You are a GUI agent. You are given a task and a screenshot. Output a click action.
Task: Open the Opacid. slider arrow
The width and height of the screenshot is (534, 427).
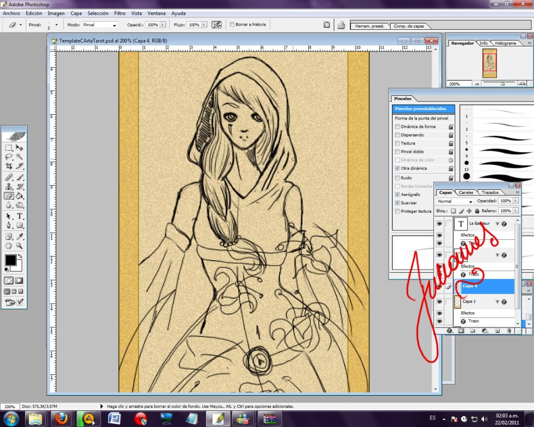[163, 25]
